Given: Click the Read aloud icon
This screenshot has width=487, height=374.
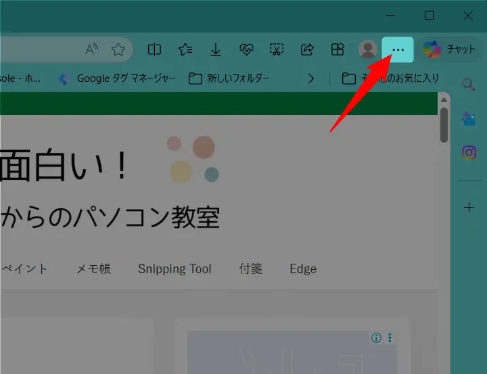Looking at the screenshot, I should click(x=92, y=49).
